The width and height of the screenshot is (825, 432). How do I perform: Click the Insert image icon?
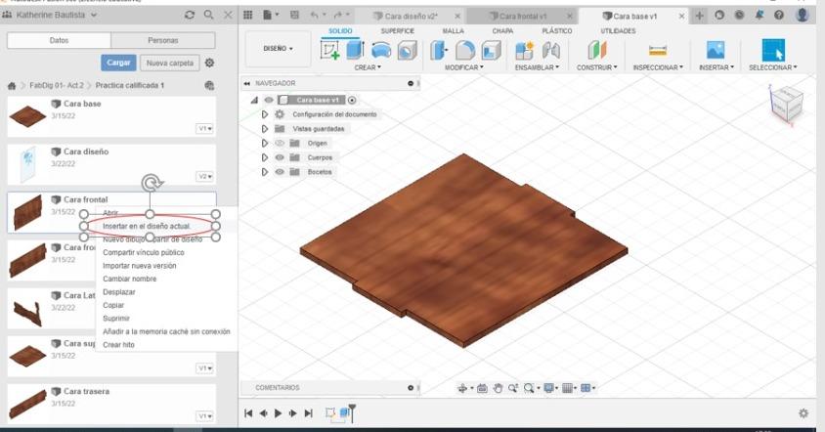716,51
